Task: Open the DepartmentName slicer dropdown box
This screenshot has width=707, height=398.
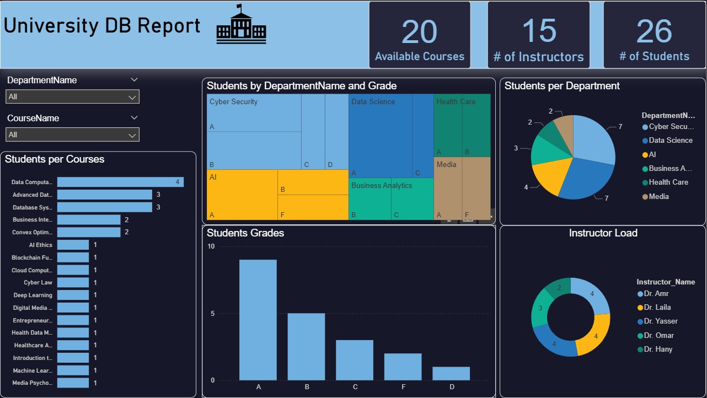Action: [x=72, y=97]
